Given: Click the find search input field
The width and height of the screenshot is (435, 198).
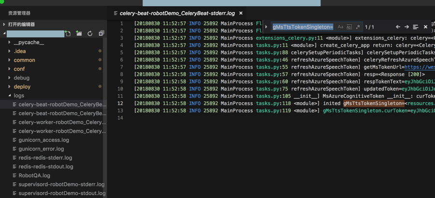Looking at the screenshot, I should (x=303, y=27).
